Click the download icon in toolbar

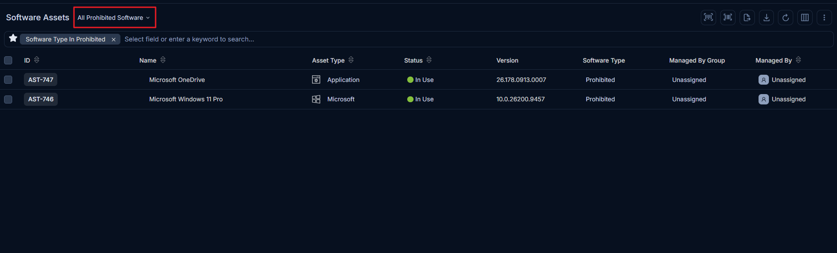[x=766, y=18]
